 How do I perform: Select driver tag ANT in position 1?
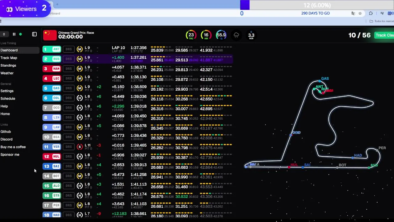[52, 49]
